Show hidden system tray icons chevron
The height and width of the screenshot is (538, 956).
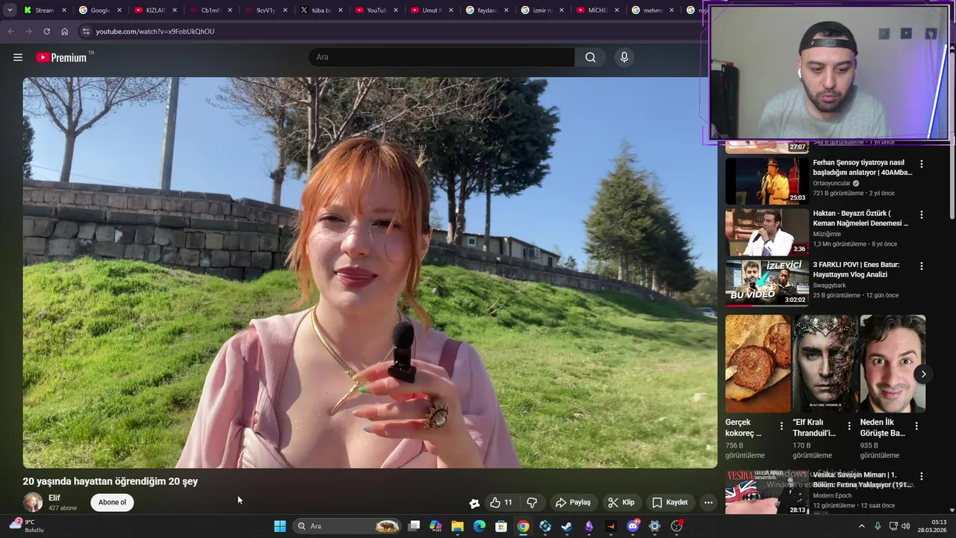tap(862, 526)
